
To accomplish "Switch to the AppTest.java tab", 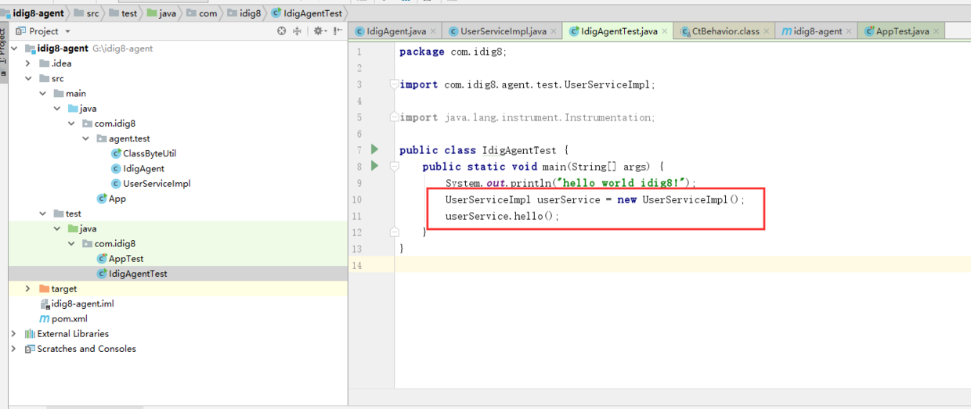I will [902, 31].
